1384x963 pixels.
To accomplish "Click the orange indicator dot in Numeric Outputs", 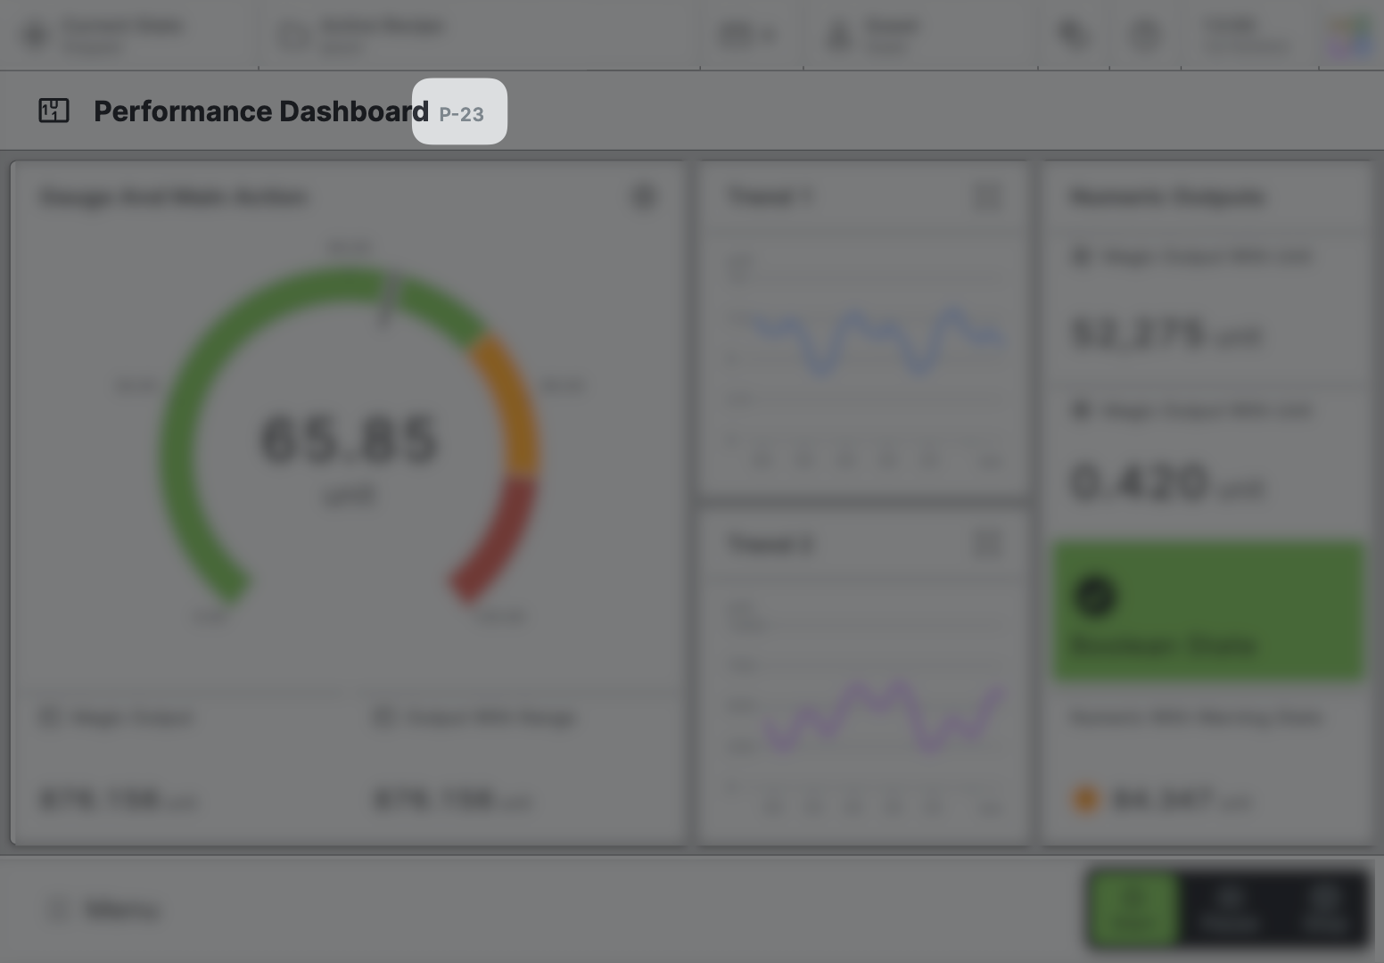I will 1085,800.
